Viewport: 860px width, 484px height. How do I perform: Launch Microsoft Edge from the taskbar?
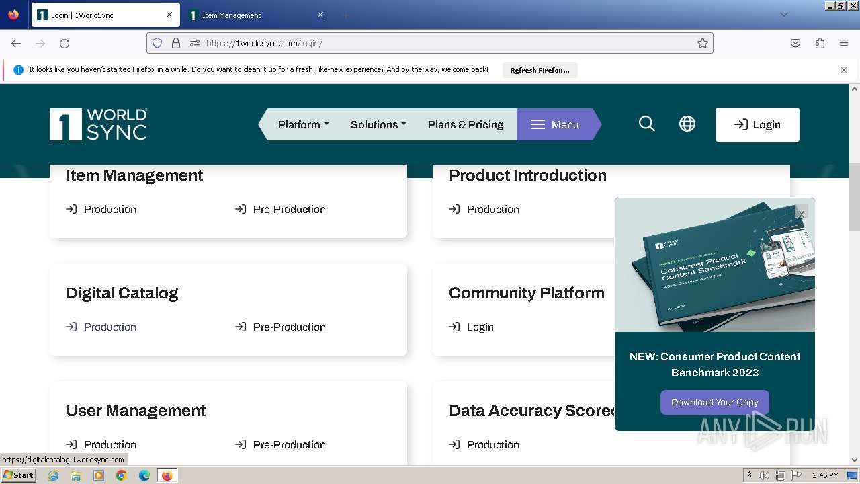pos(144,475)
